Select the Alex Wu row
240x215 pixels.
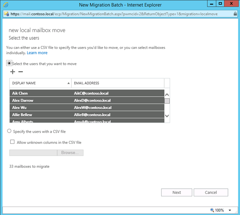tap(87, 108)
